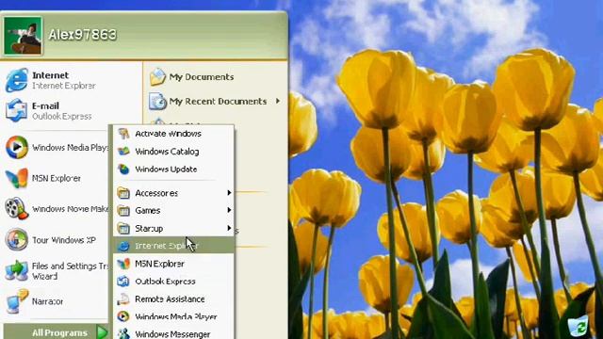
Task: Open the E-mail Outlook Express icon
Action: click(16, 111)
